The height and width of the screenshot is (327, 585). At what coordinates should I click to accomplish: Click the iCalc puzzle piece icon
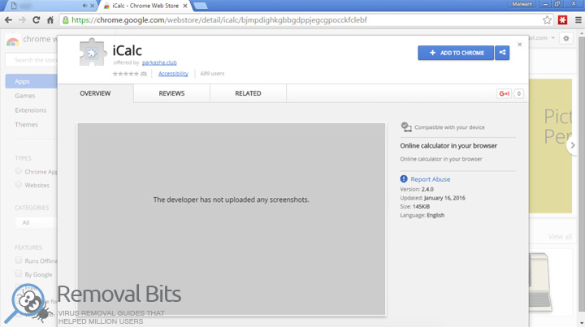click(92, 53)
